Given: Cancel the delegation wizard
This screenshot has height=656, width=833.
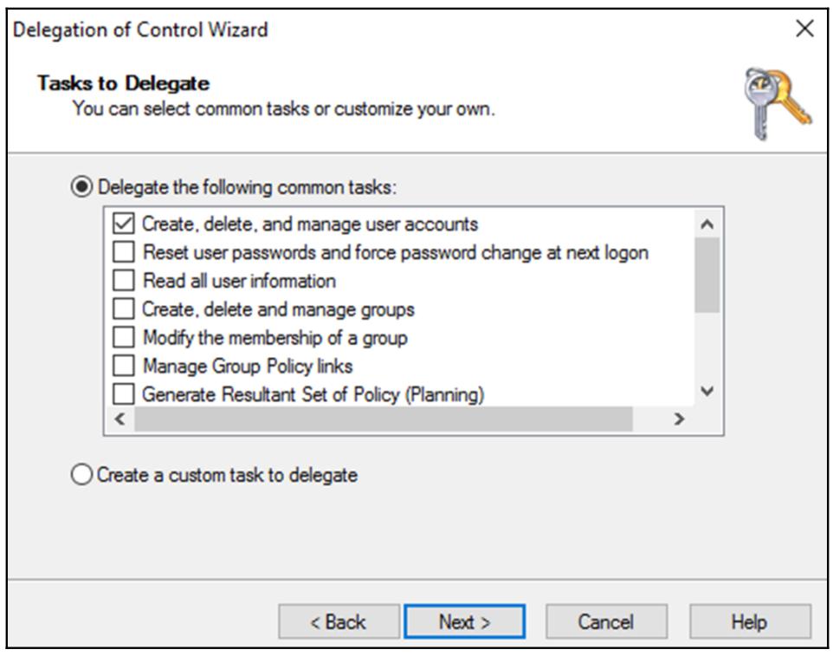Looking at the screenshot, I should click(x=606, y=621).
